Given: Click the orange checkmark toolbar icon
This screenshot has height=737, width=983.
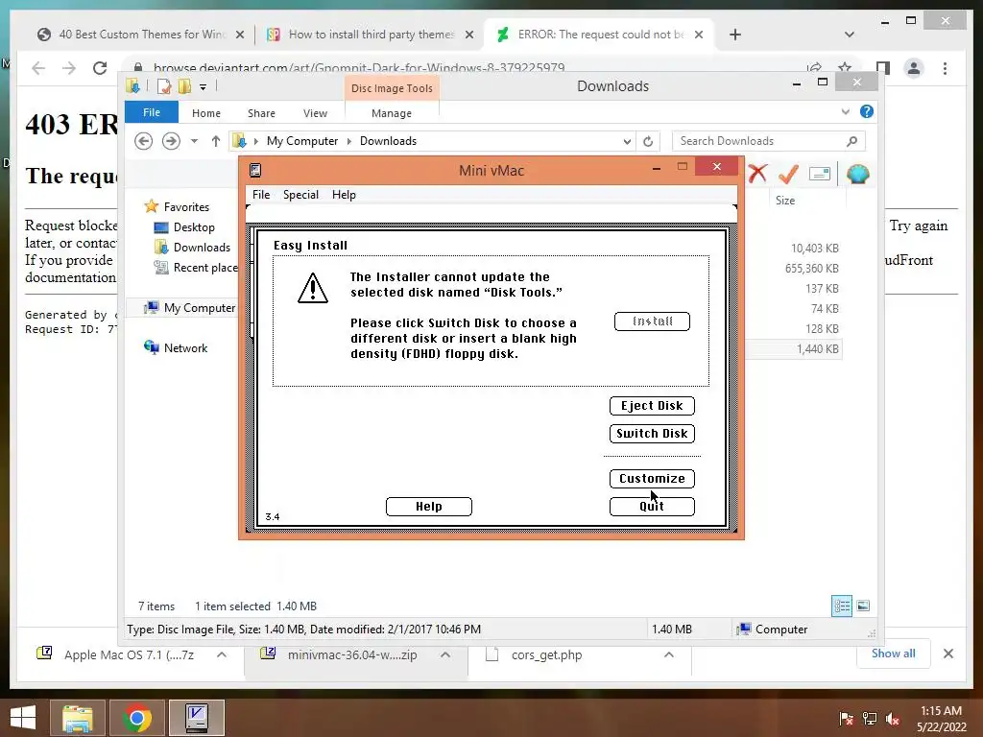Looking at the screenshot, I should [789, 174].
